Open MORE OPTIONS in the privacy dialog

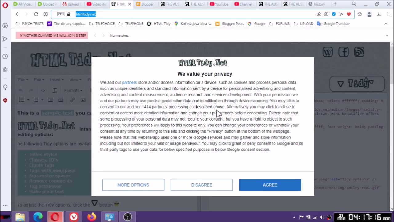point(133,185)
